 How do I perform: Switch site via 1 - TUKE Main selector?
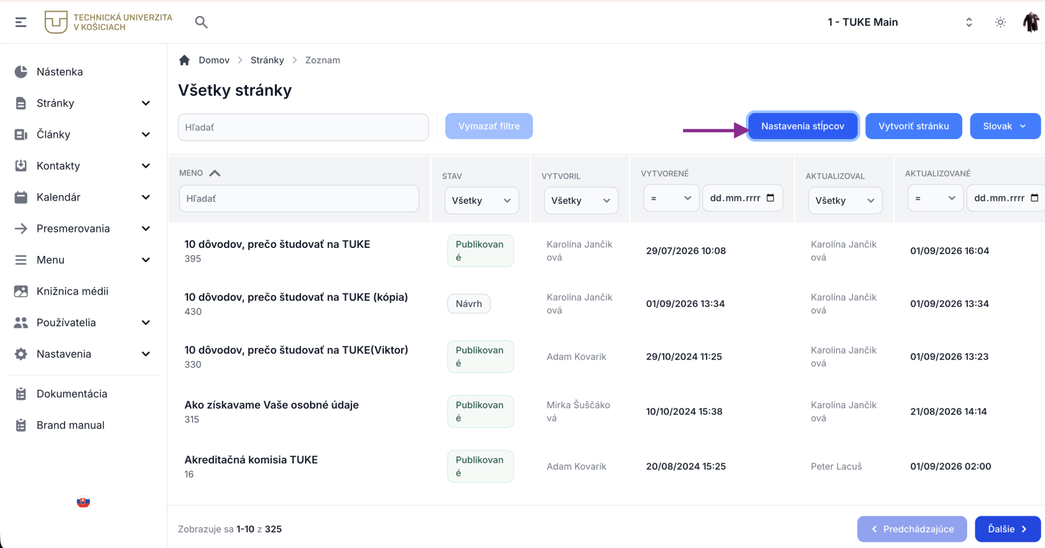click(x=900, y=22)
